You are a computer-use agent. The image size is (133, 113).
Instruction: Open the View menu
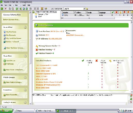[6, 5]
